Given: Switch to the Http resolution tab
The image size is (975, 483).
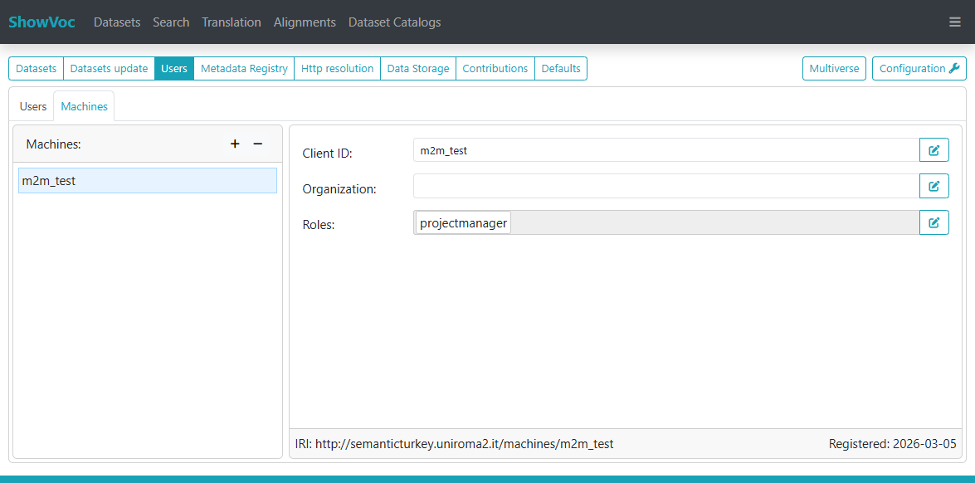Looking at the screenshot, I should (337, 68).
